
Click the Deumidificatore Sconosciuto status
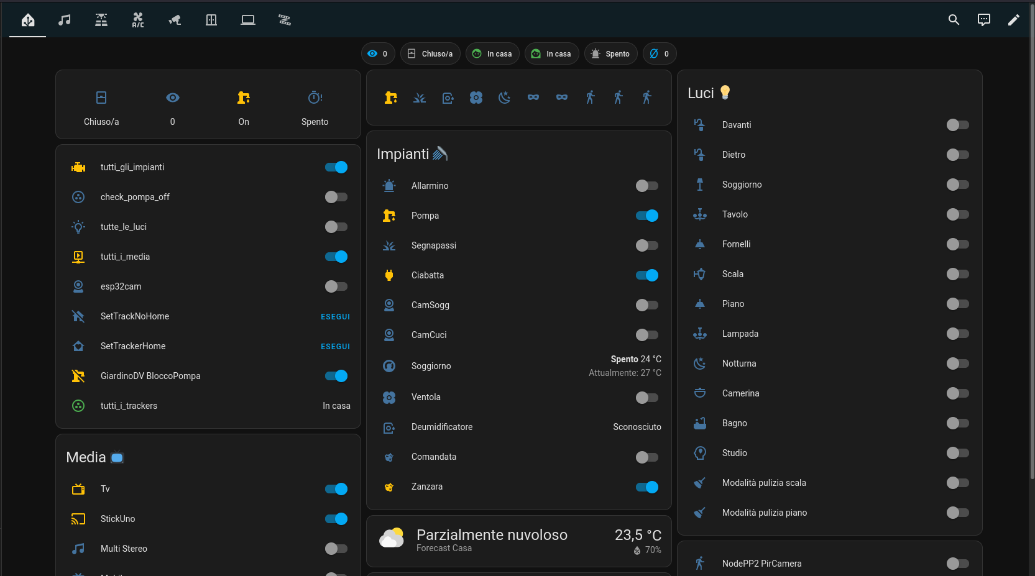(x=637, y=427)
